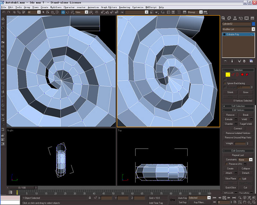Screen dimensions: 257x205
Task: Click the key-shaped Set Keys icon
Action: point(173,200)
